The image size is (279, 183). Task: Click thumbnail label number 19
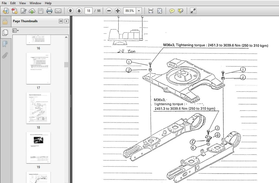[38, 167]
